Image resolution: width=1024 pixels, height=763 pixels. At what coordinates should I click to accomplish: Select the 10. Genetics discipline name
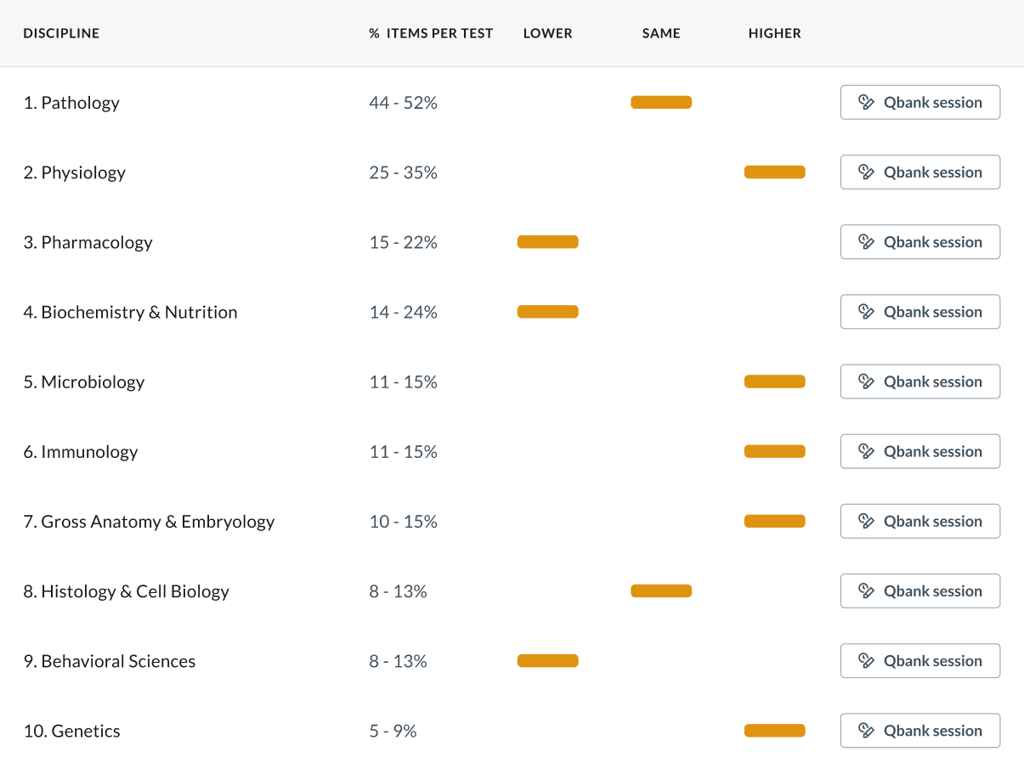pos(72,731)
